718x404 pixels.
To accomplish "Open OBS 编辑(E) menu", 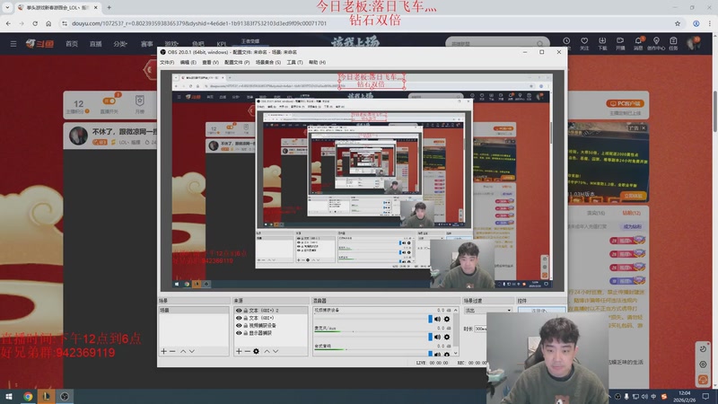I will (x=188, y=62).
